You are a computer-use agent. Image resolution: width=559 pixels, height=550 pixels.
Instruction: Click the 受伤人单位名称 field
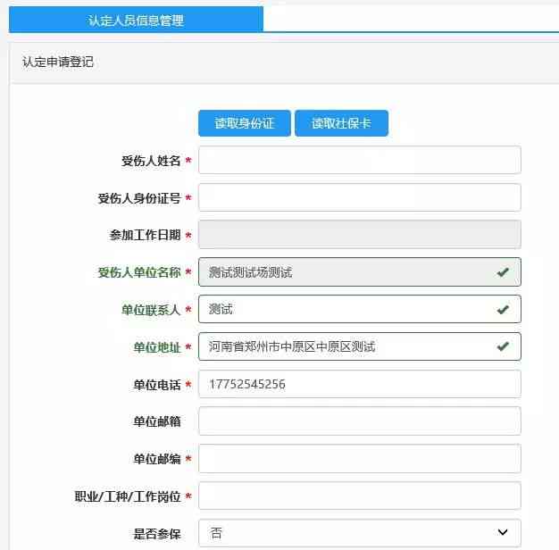click(359, 272)
